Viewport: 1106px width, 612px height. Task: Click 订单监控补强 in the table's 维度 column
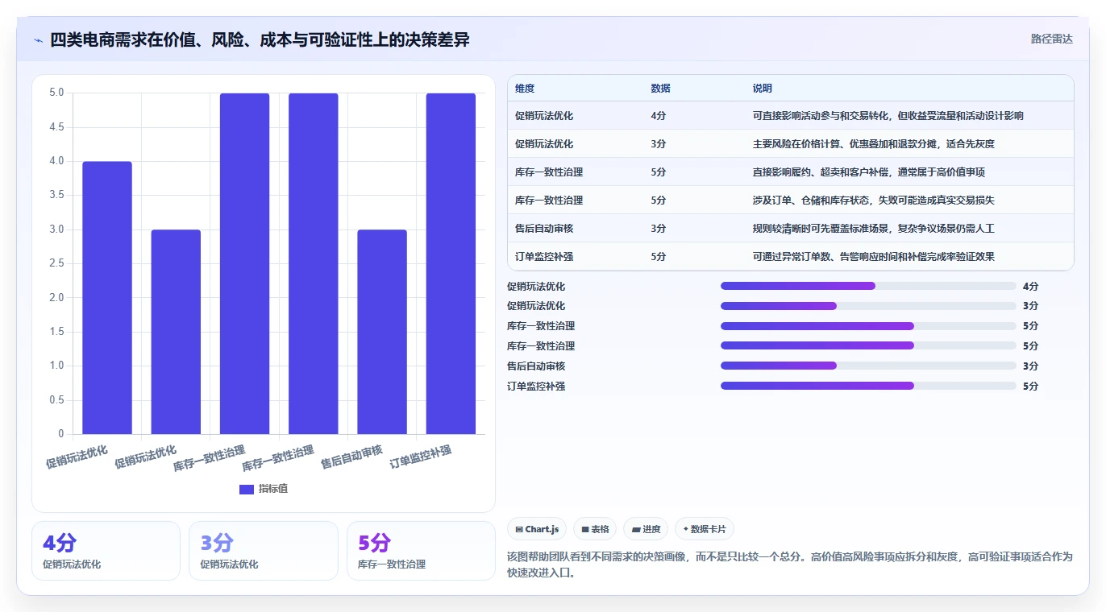[544, 257]
